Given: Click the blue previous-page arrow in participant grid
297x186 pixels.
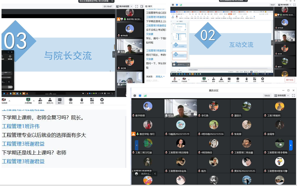Looking at the screenshot, I should pyautogui.click(x=137, y=145).
